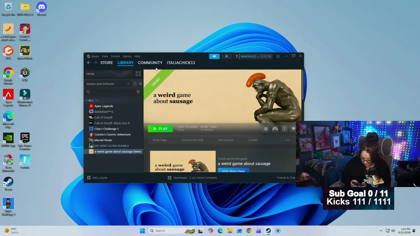Open Recycle Bin on desktop
This screenshot has width=420, height=236.
pyautogui.click(x=8, y=9)
